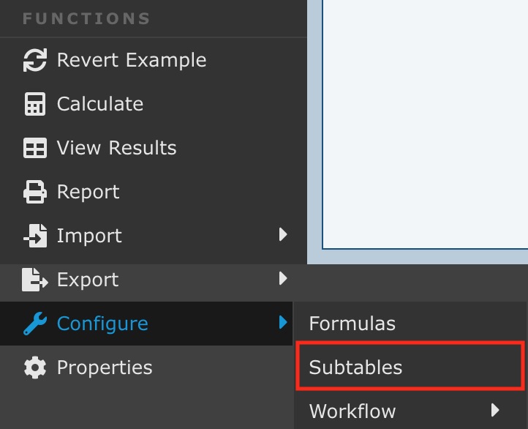
Task: Select the View Results text label
Action: point(117,148)
